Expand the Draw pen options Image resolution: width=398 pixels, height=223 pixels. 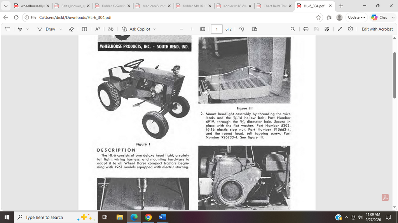[61, 29]
